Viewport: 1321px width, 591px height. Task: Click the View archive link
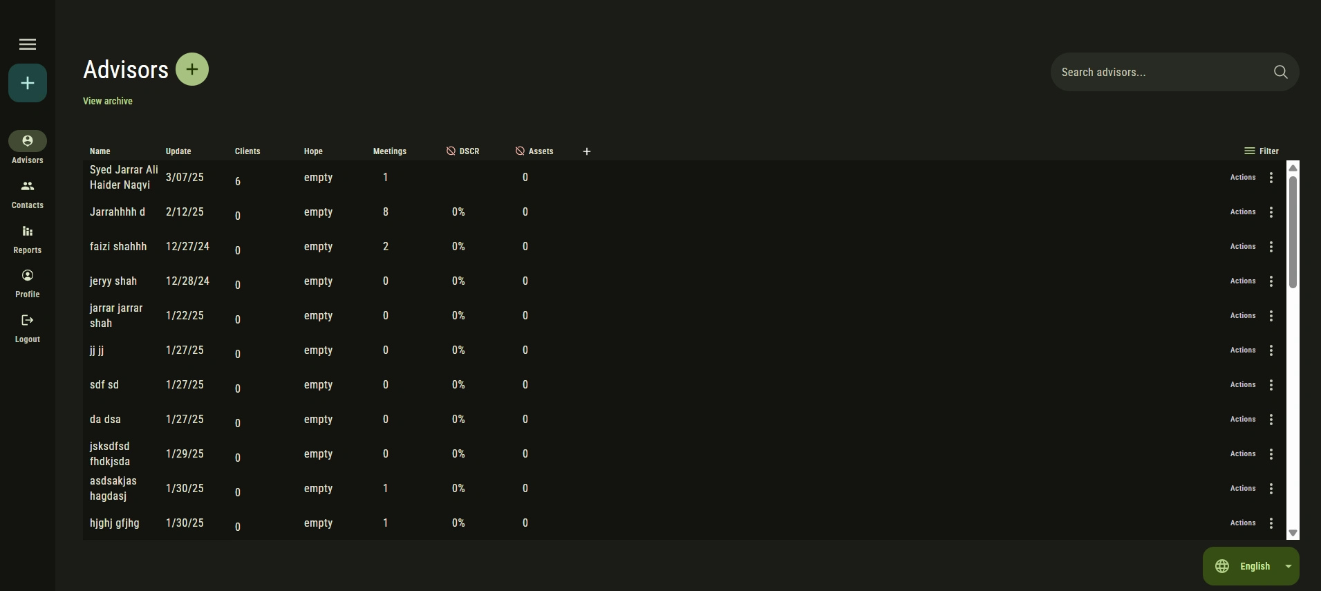pyautogui.click(x=108, y=101)
